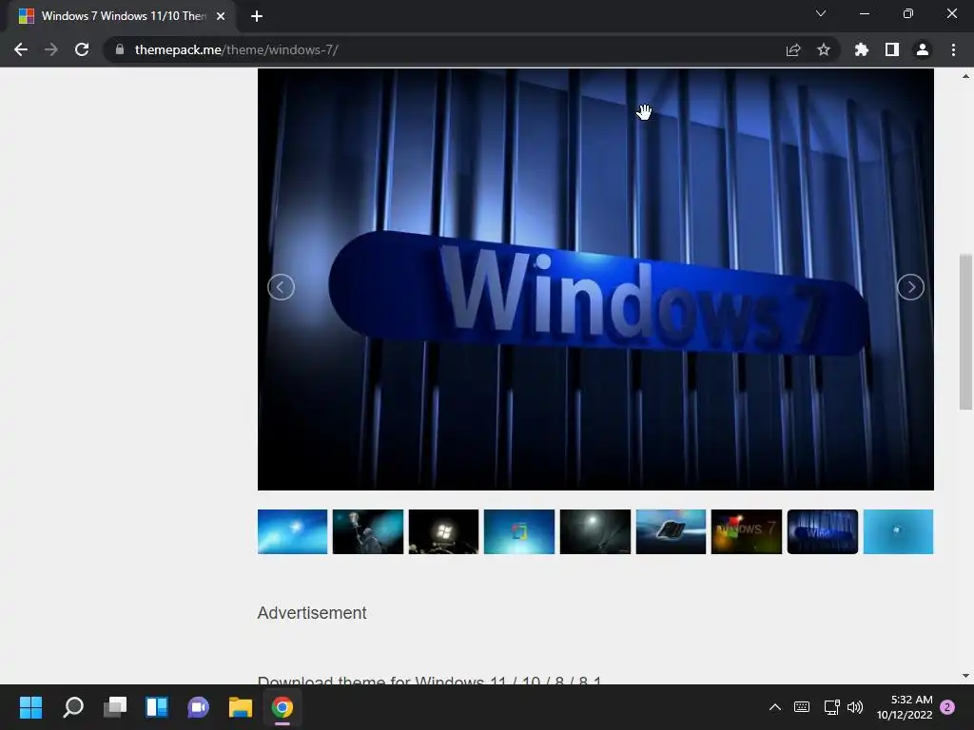974x730 pixels.
Task: Select the first bright blue flare thumbnail
Action: coord(293,531)
